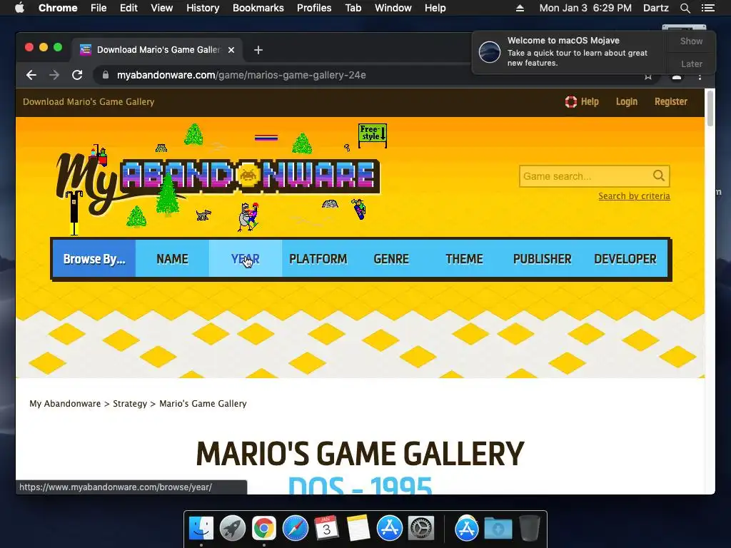Open the Chrome application menu
Viewport: 731px width, 548px height.
point(58,8)
